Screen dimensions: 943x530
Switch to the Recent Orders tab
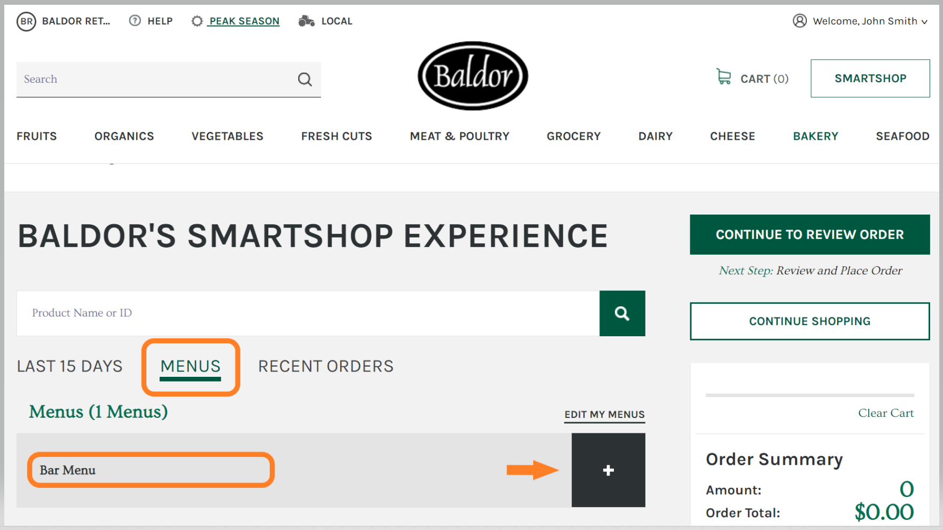(326, 366)
